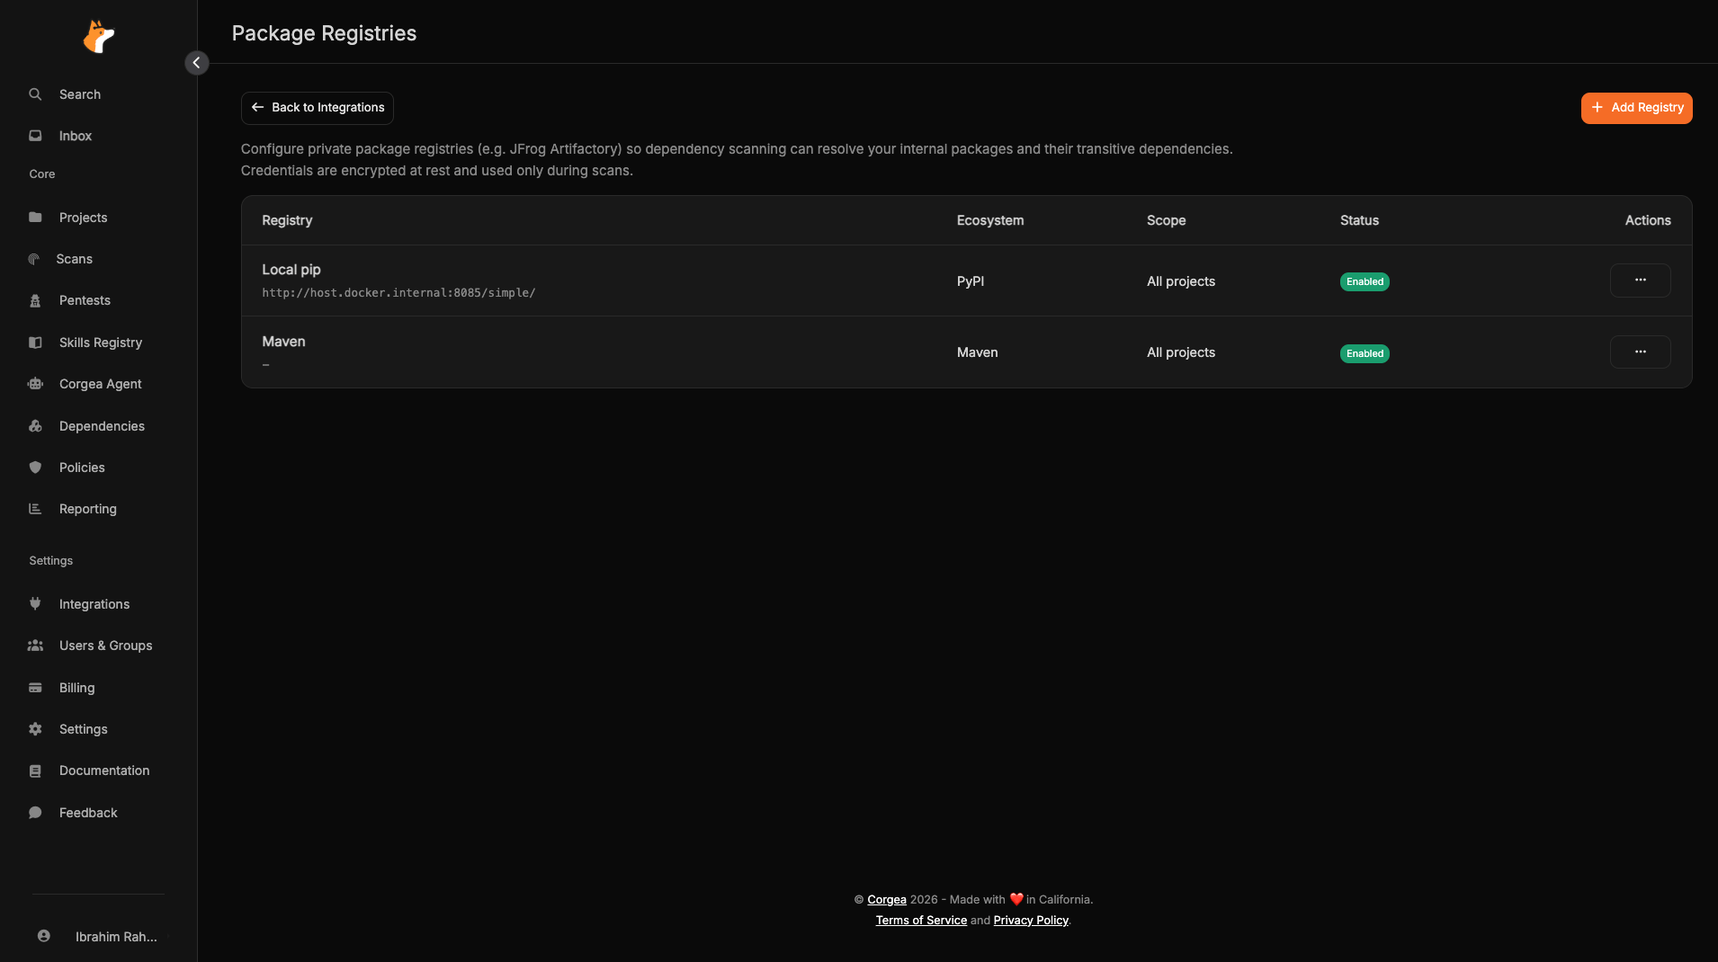Open the Documentation link in the sidebar
The image size is (1718, 962).
[x=104, y=770]
